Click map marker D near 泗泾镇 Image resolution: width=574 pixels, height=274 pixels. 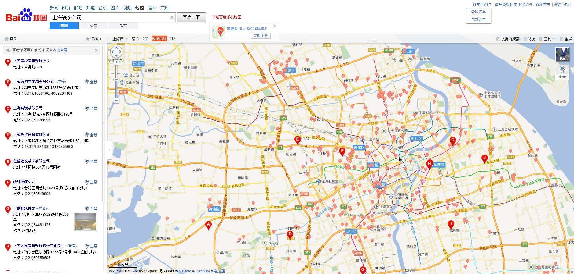tap(290, 235)
